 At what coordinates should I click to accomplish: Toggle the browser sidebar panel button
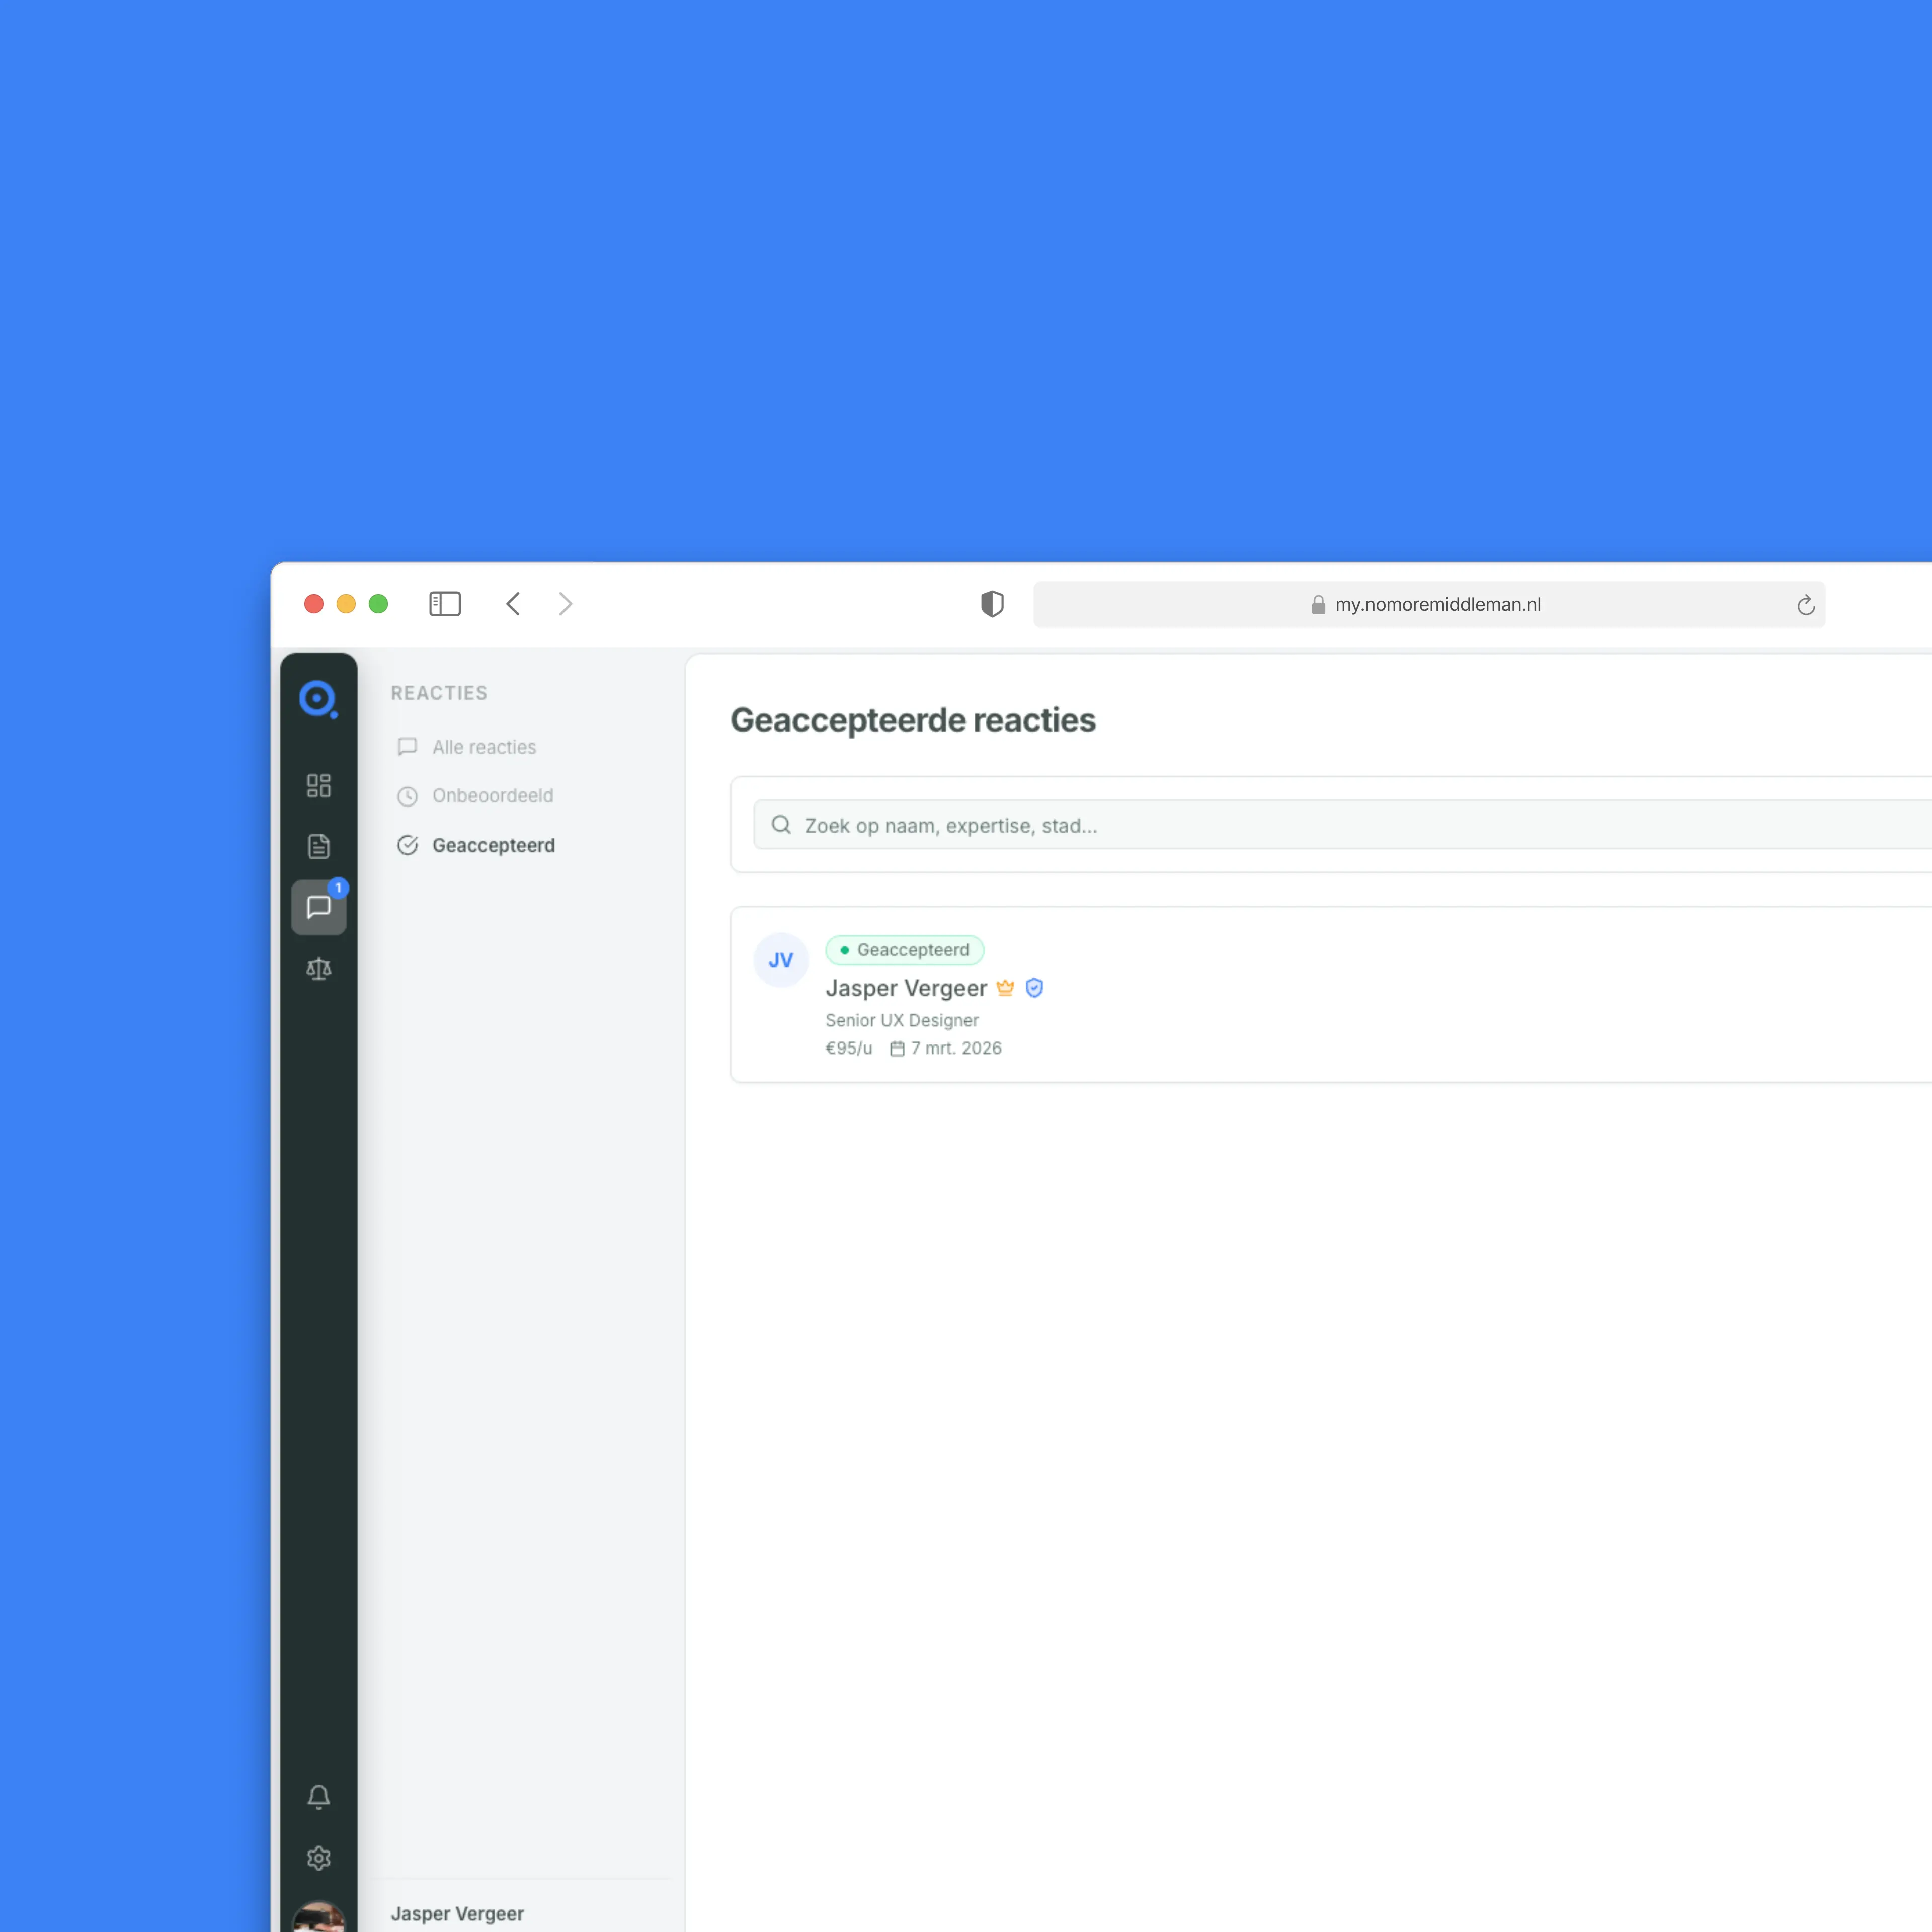pyautogui.click(x=444, y=604)
